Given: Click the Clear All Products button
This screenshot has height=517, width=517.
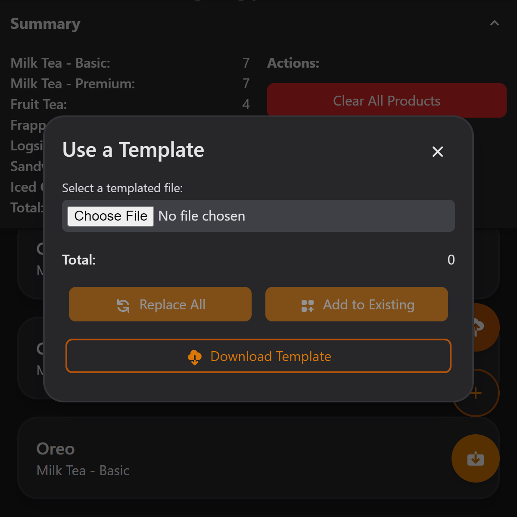Looking at the screenshot, I should click(386, 101).
